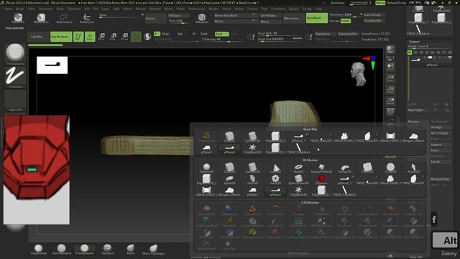Click the Del Hidden button
The height and width of the screenshot is (259, 460).
pyautogui.click(x=272, y=15)
